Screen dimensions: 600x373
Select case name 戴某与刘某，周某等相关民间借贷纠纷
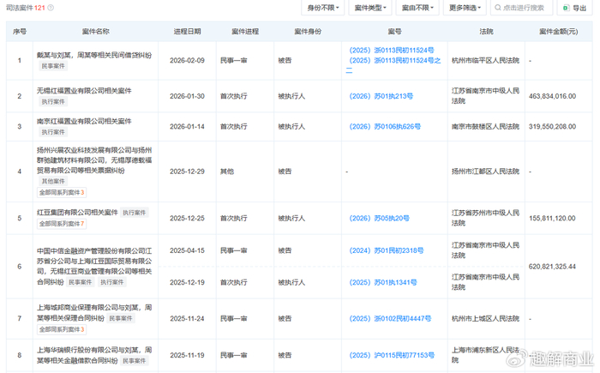click(94, 55)
